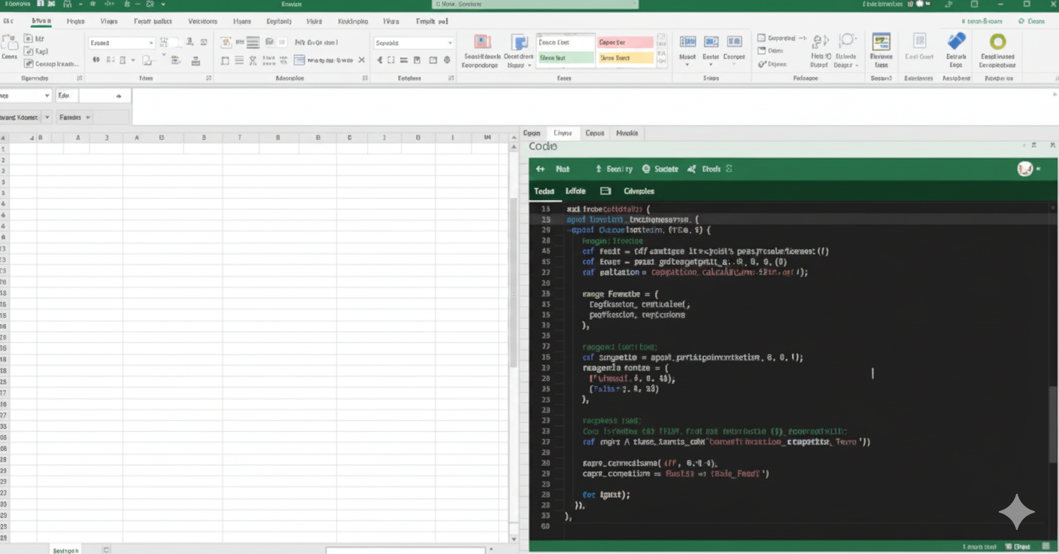Image resolution: width=1059 pixels, height=554 pixels.
Task: Toggle Italic formatting in the Font group
Action: tap(110, 59)
